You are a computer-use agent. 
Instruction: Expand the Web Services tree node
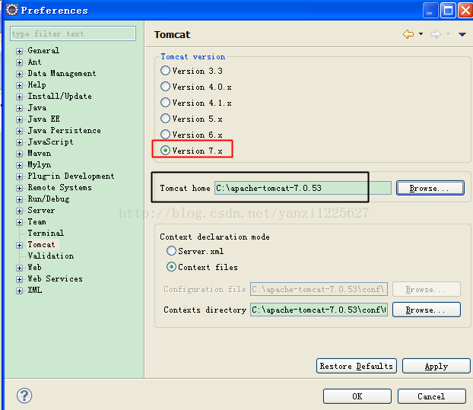pyautogui.click(x=19, y=279)
